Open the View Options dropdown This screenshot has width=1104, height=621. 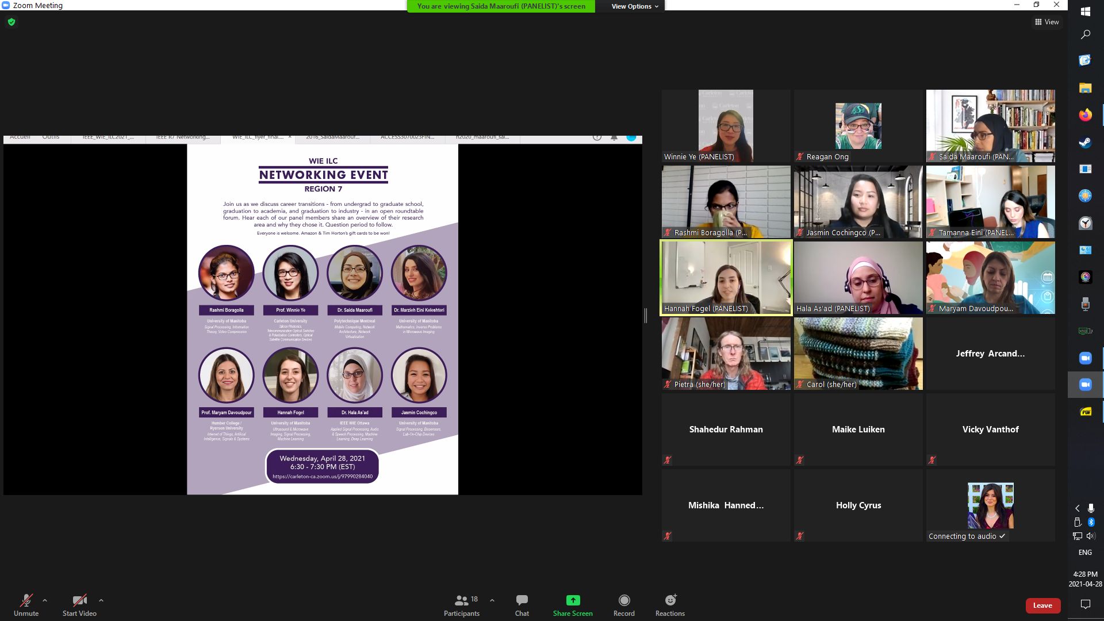click(634, 6)
